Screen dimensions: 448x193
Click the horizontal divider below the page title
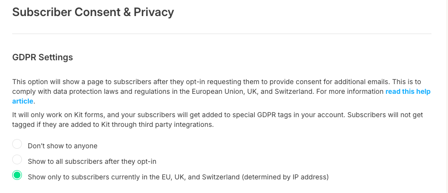pyautogui.click(x=222, y=34)
